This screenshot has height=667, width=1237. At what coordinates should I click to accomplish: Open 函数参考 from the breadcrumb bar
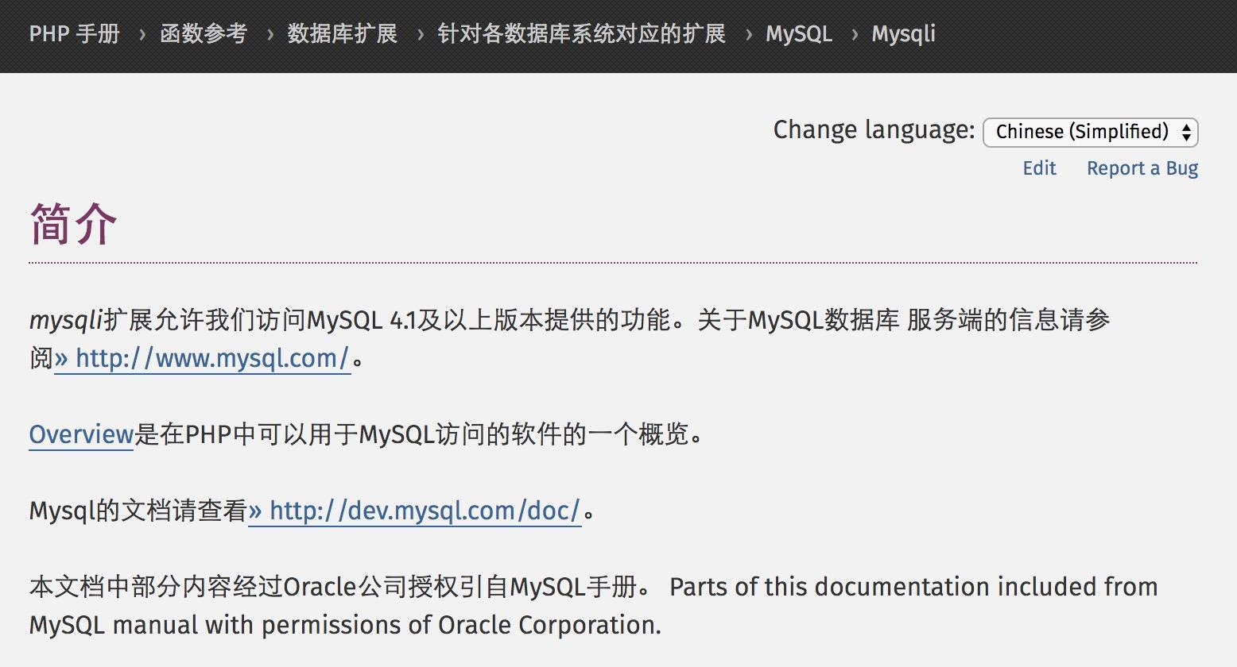tap(204, 33)
